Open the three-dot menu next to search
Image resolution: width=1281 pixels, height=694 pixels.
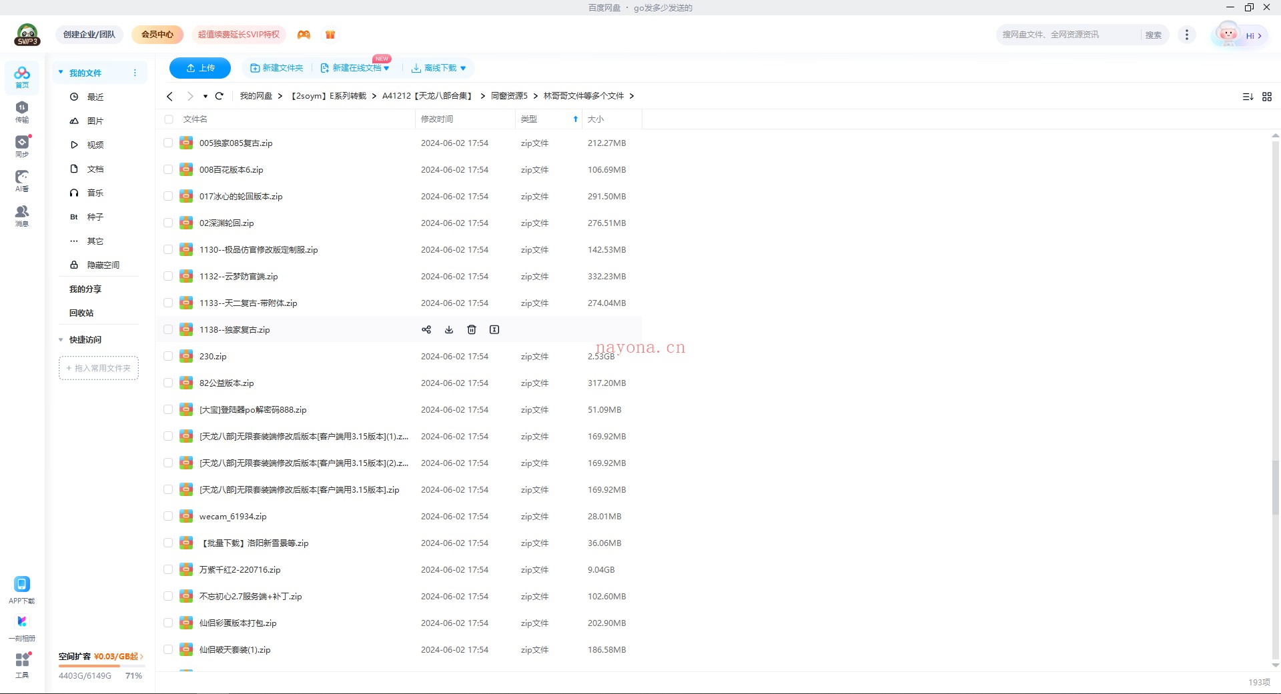[1186, 35]
